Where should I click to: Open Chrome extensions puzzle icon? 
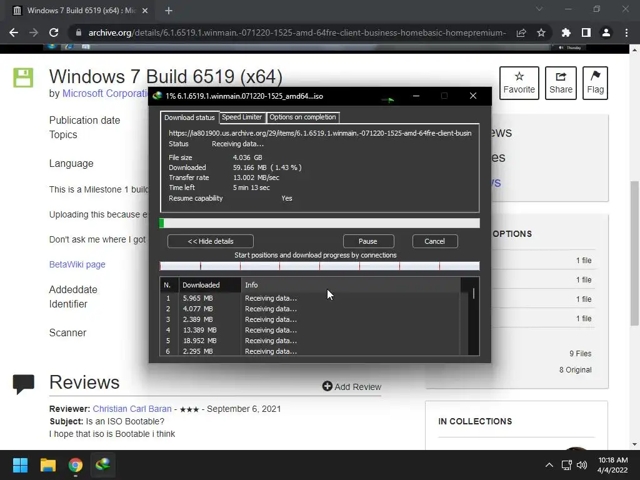(566, 32)
